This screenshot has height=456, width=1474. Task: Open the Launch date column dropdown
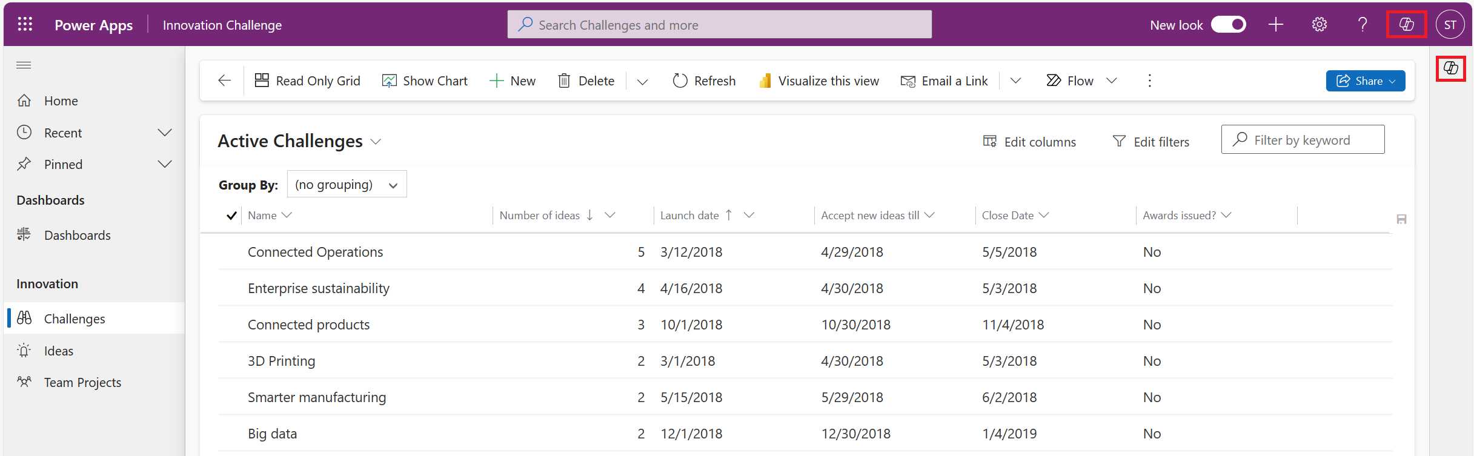click(x=749, y=215)
